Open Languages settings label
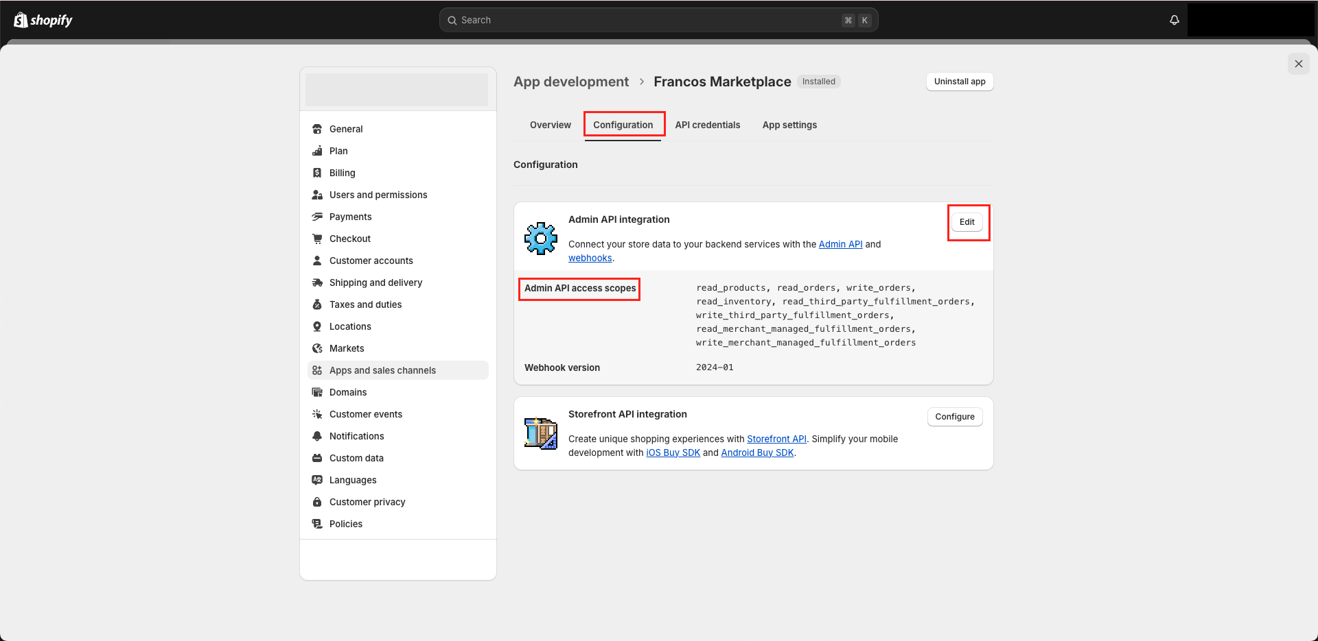 coord(353,480)
